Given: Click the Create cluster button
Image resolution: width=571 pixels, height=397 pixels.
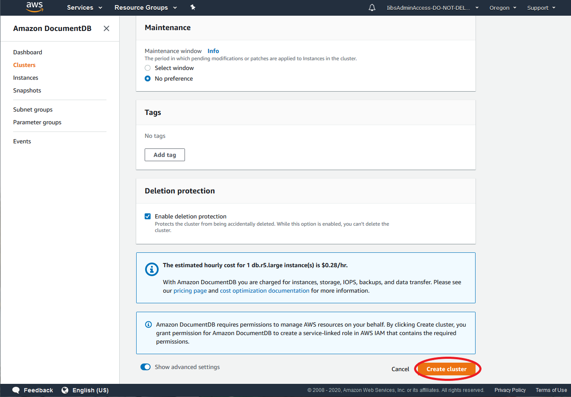Looking at the screenshot, I should click(447, 369).
